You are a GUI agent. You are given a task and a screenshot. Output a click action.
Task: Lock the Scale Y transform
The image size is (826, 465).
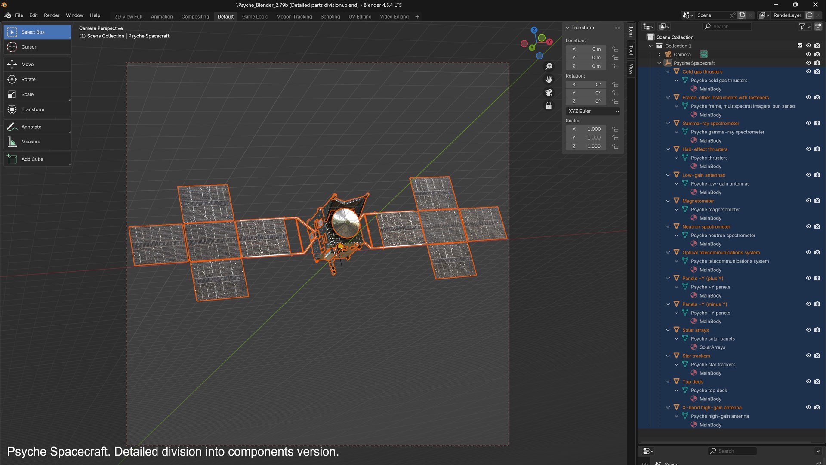(x=615, y=138)
